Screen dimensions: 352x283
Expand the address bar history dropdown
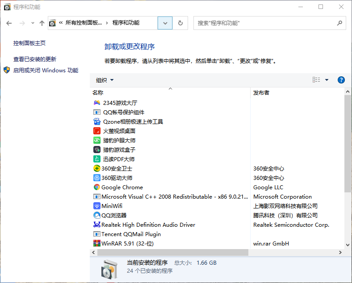(x=165, y=23)
